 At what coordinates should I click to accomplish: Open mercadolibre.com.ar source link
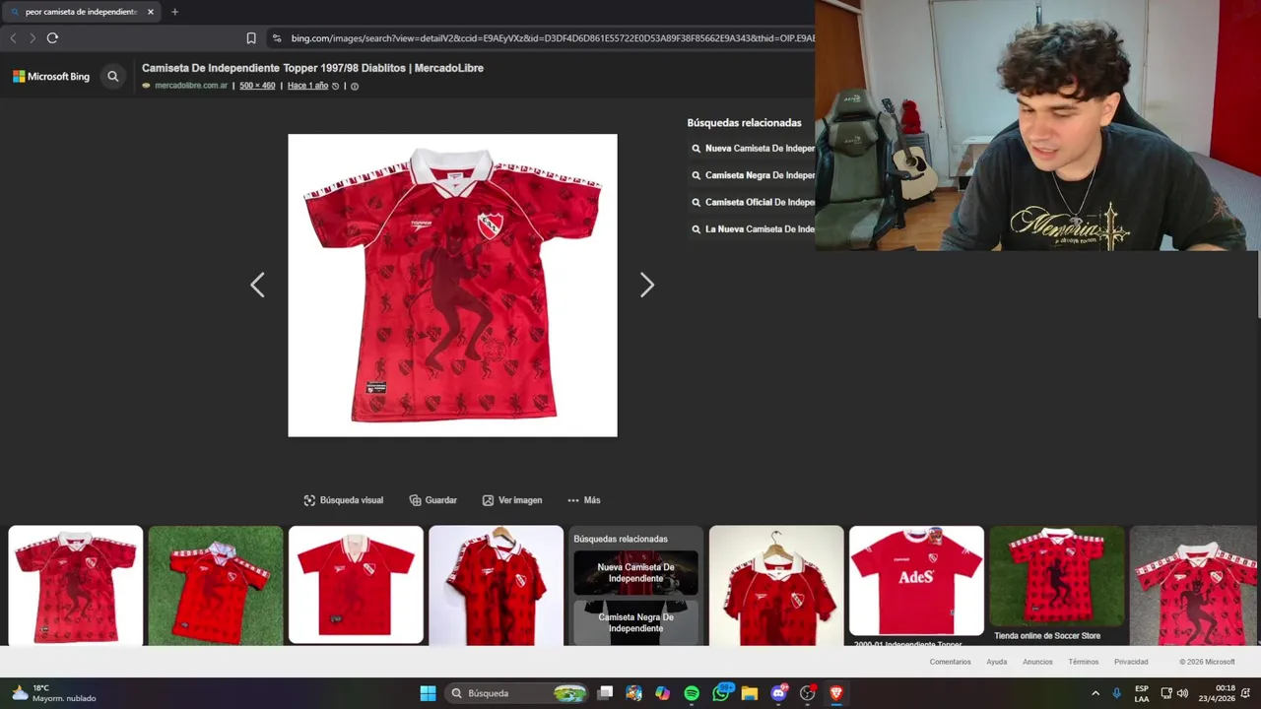(x=191, y=86)
